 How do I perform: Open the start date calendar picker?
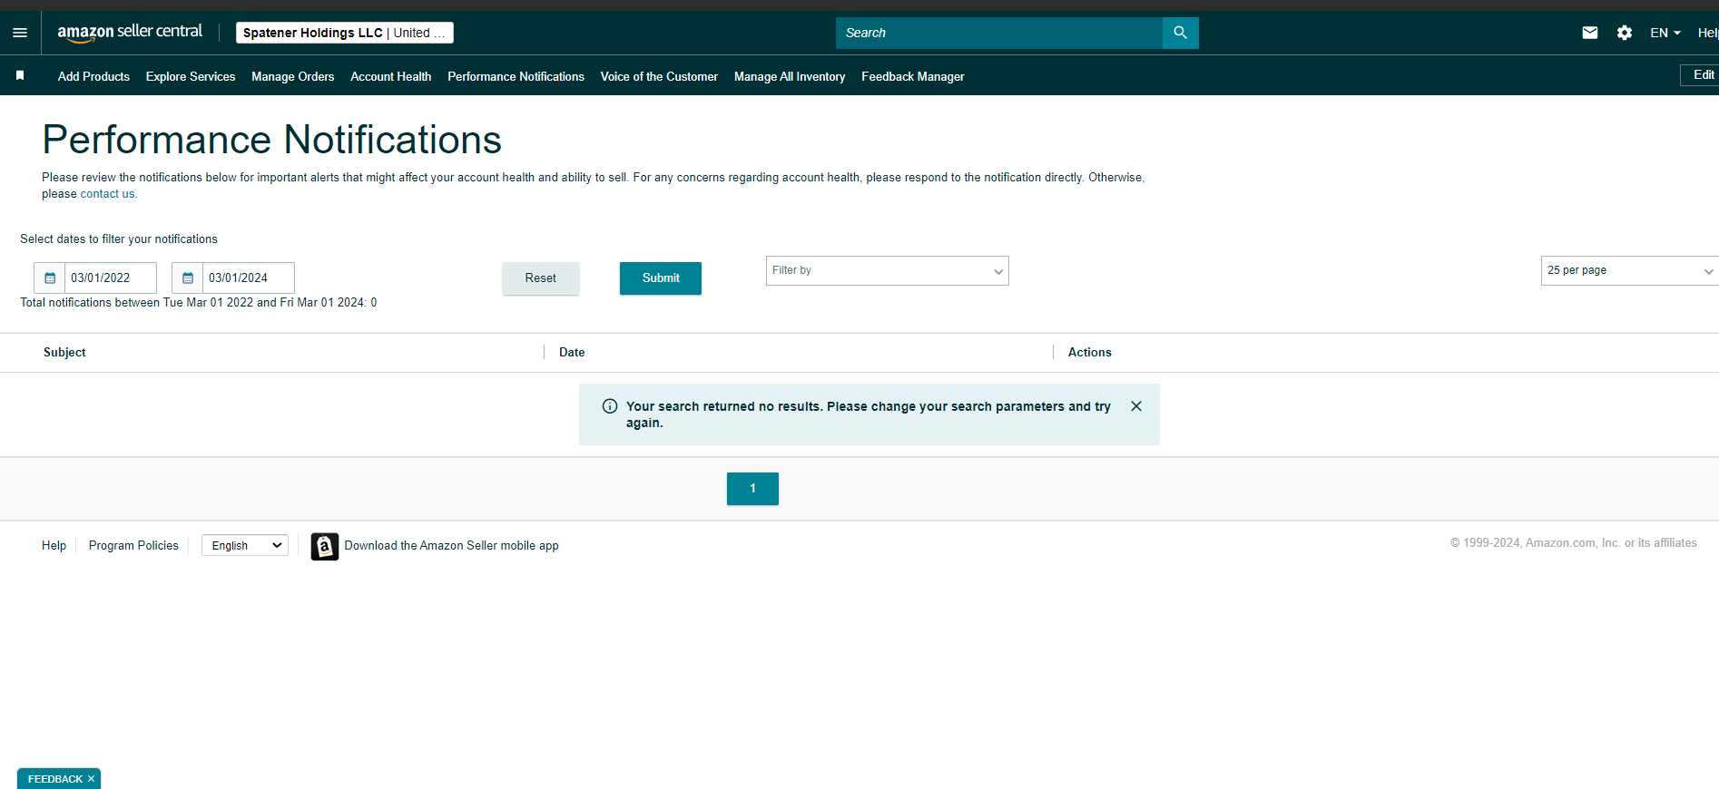50,278
